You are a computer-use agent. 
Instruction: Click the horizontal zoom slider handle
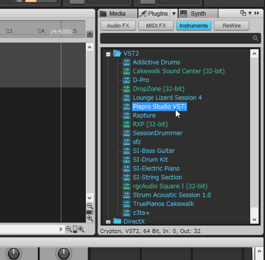click(75, 229)
